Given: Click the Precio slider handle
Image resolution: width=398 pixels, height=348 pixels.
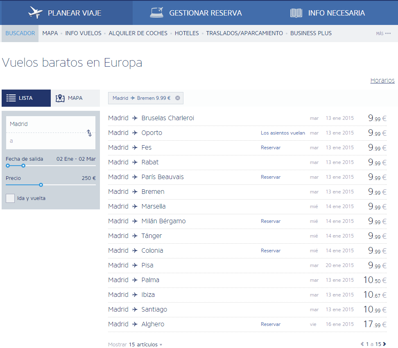Looking at the screenshot, I should 41,185.
